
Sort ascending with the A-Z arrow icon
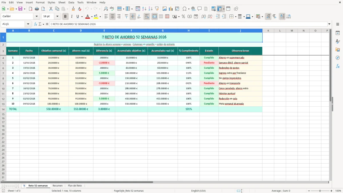tap(144, 9)
